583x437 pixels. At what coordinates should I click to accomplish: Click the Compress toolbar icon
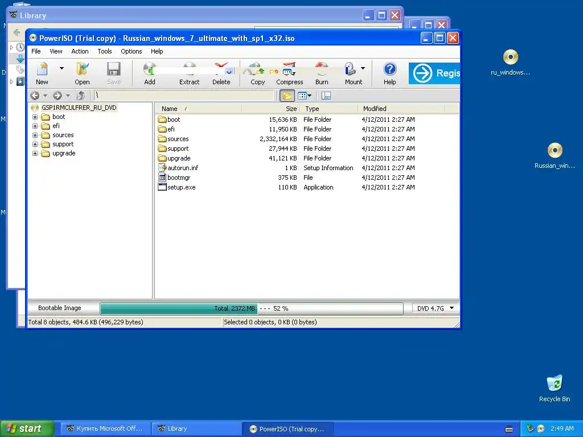coord(290,73)
